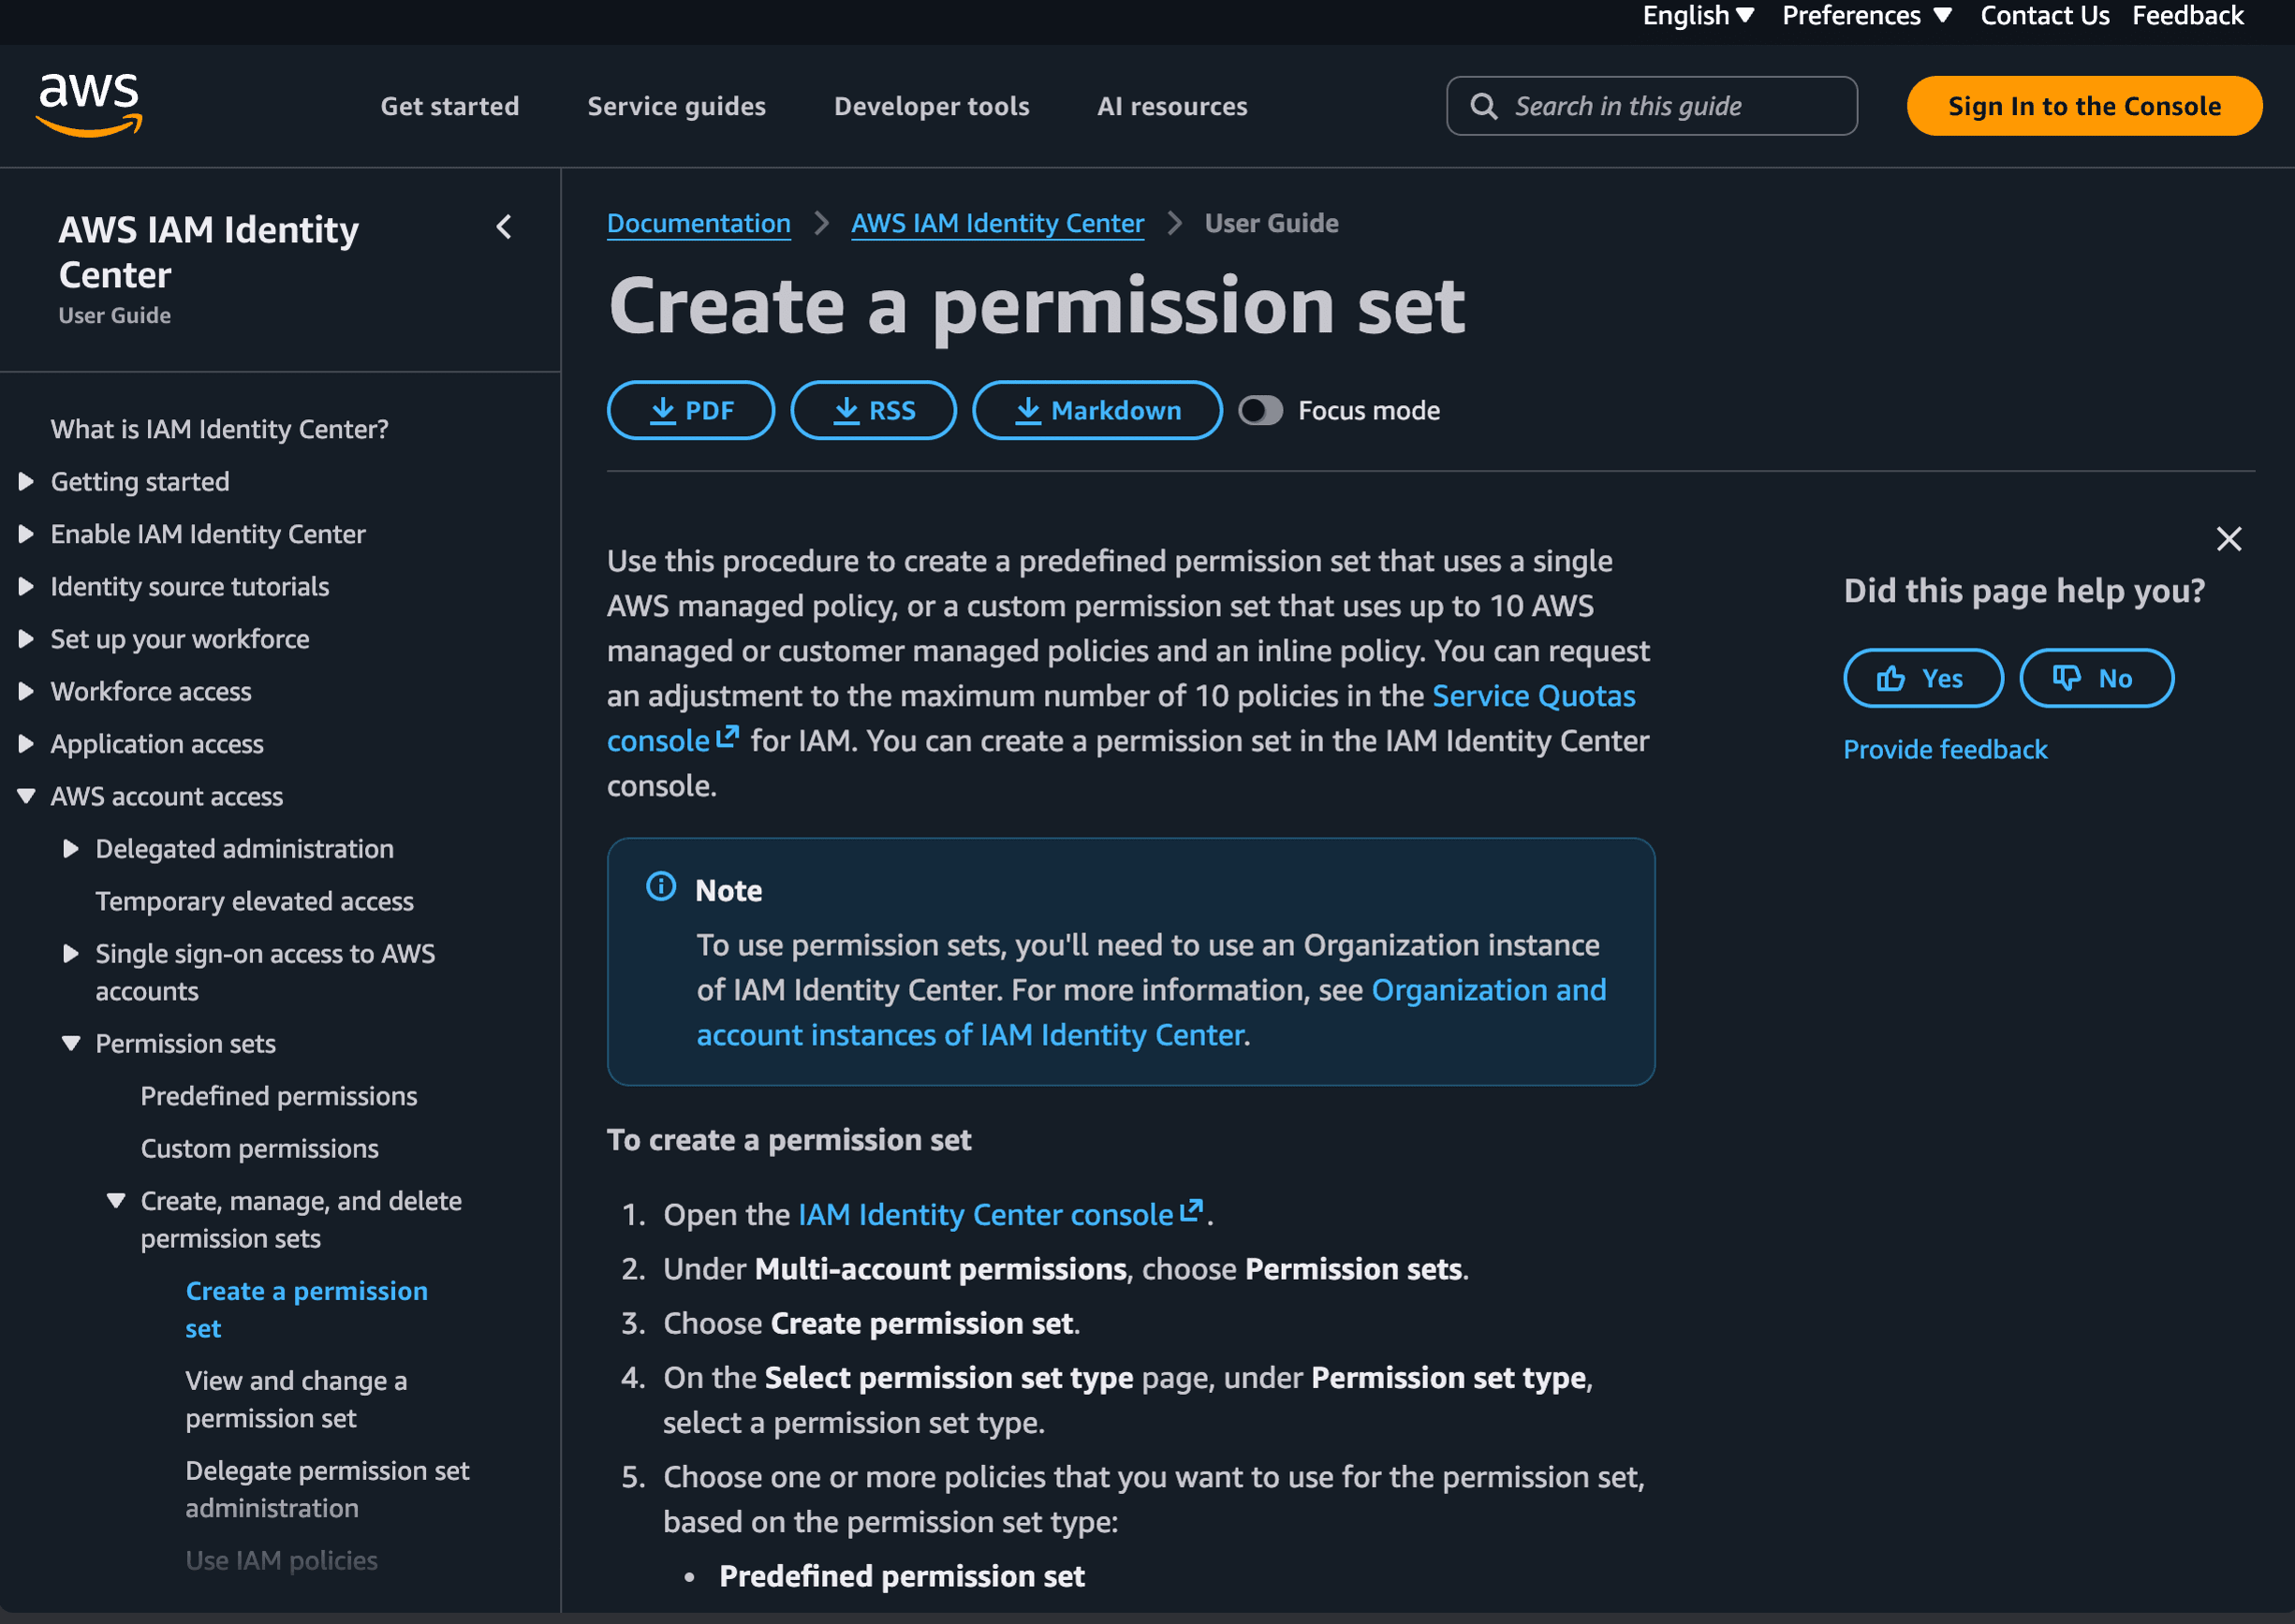The height and width of the screenshot is (1624, 2295).
Task: Open View and change a permission set
Action: 295,1399
